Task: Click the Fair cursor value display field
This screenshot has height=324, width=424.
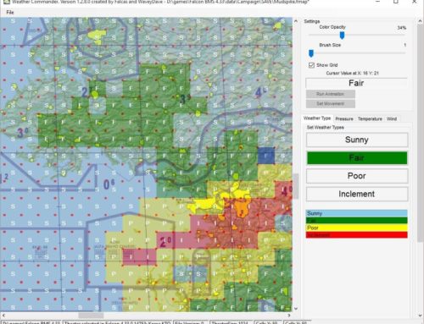Action: click(x=356, y=83)
